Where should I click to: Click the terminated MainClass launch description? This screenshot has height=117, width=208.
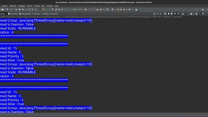click(91, 17)
